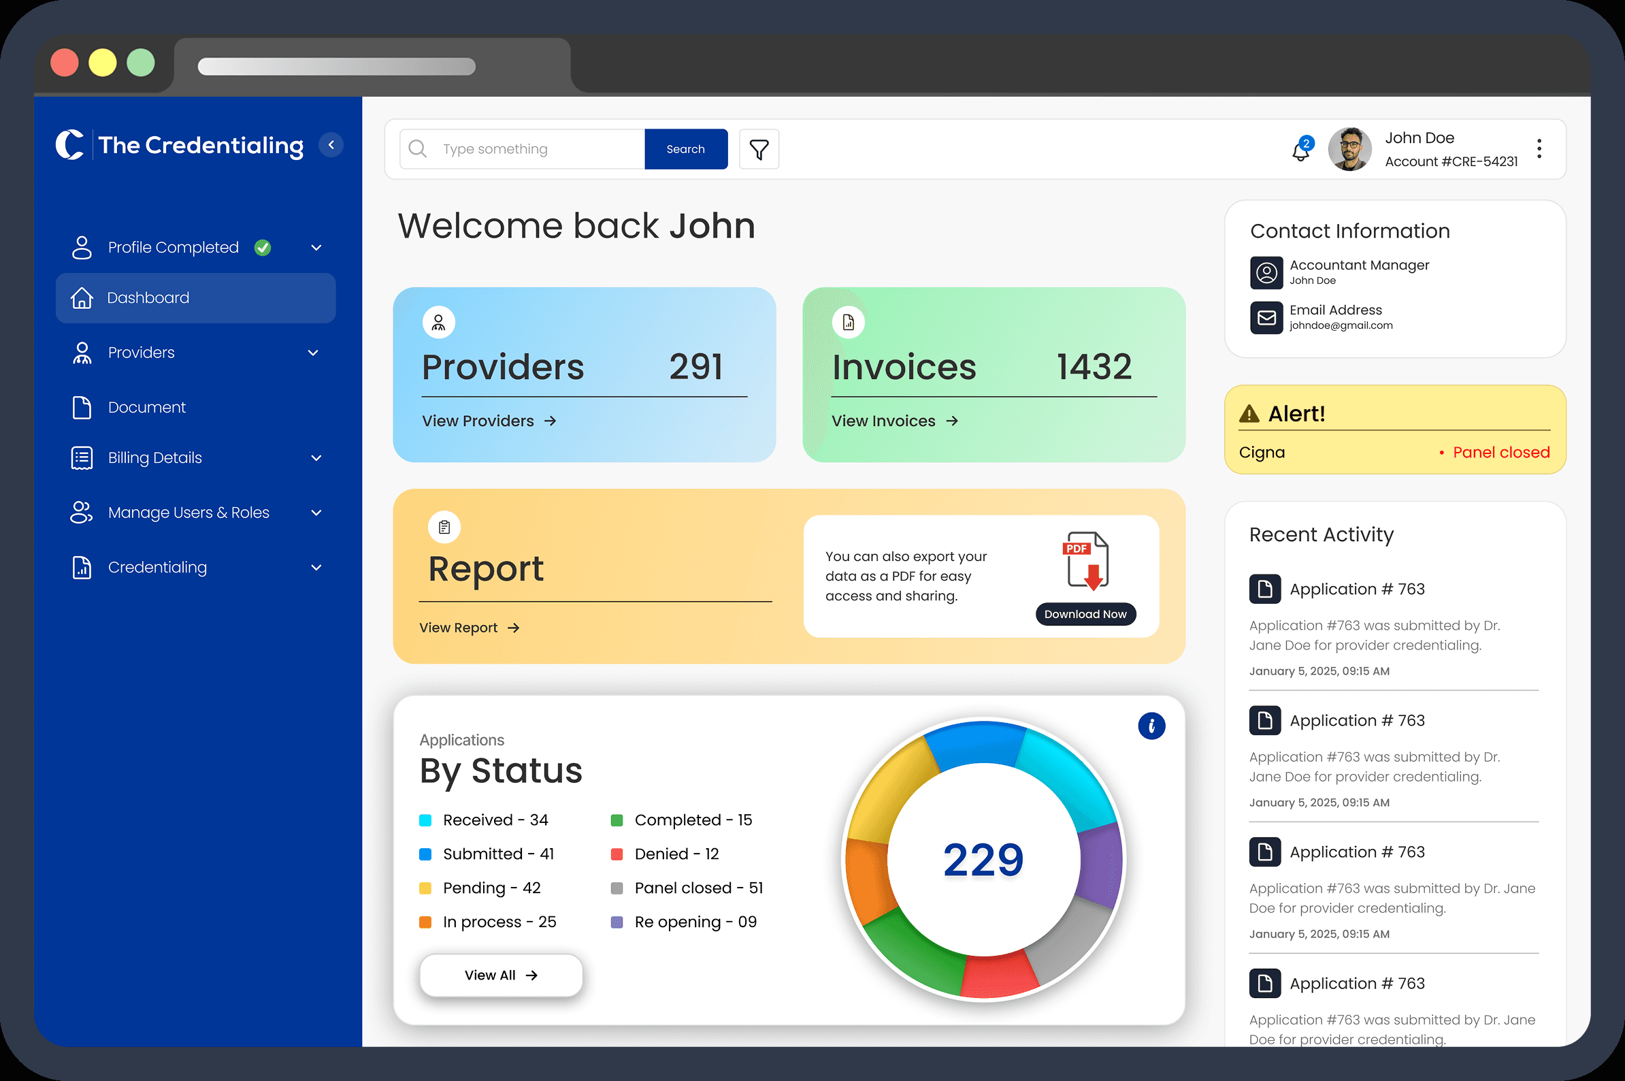Click the Invoices icon on the green card
The height and width of the screenshot is (1081, 1625).
[849, 321]
